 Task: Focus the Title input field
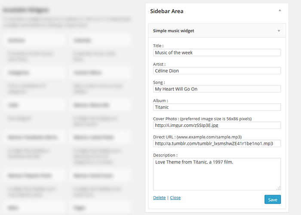point(217,52)
